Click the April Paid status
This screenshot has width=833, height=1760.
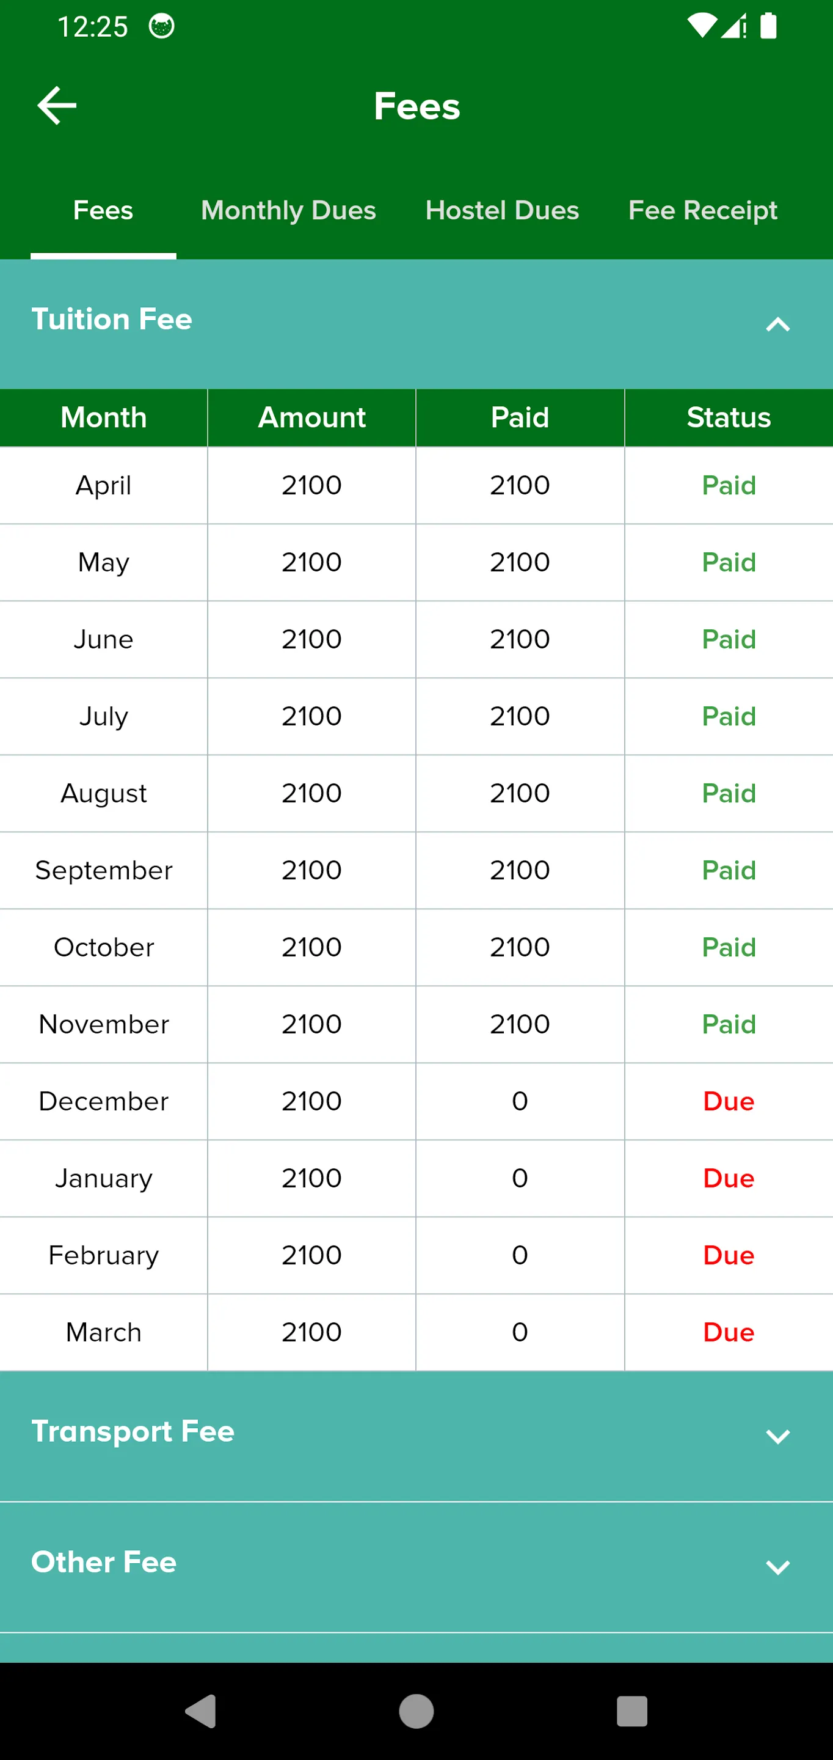[x=729, y=486]
